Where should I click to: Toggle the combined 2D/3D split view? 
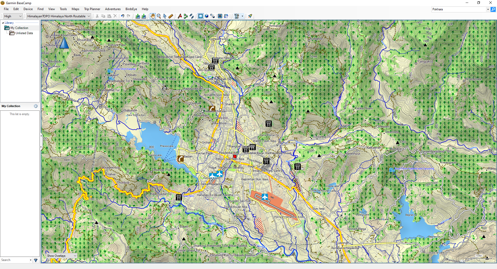[213, 16]
